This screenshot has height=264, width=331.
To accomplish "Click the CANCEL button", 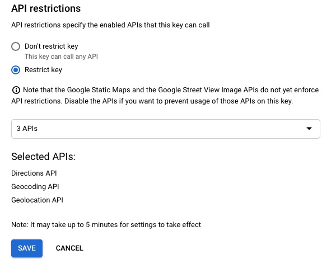I will tap(69, 248).
